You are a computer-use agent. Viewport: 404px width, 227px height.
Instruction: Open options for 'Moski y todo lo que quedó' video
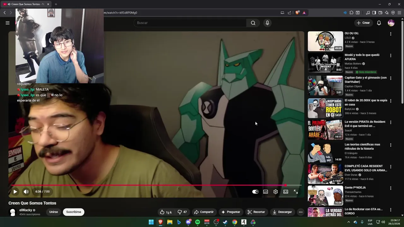click(x=390, y=55)
